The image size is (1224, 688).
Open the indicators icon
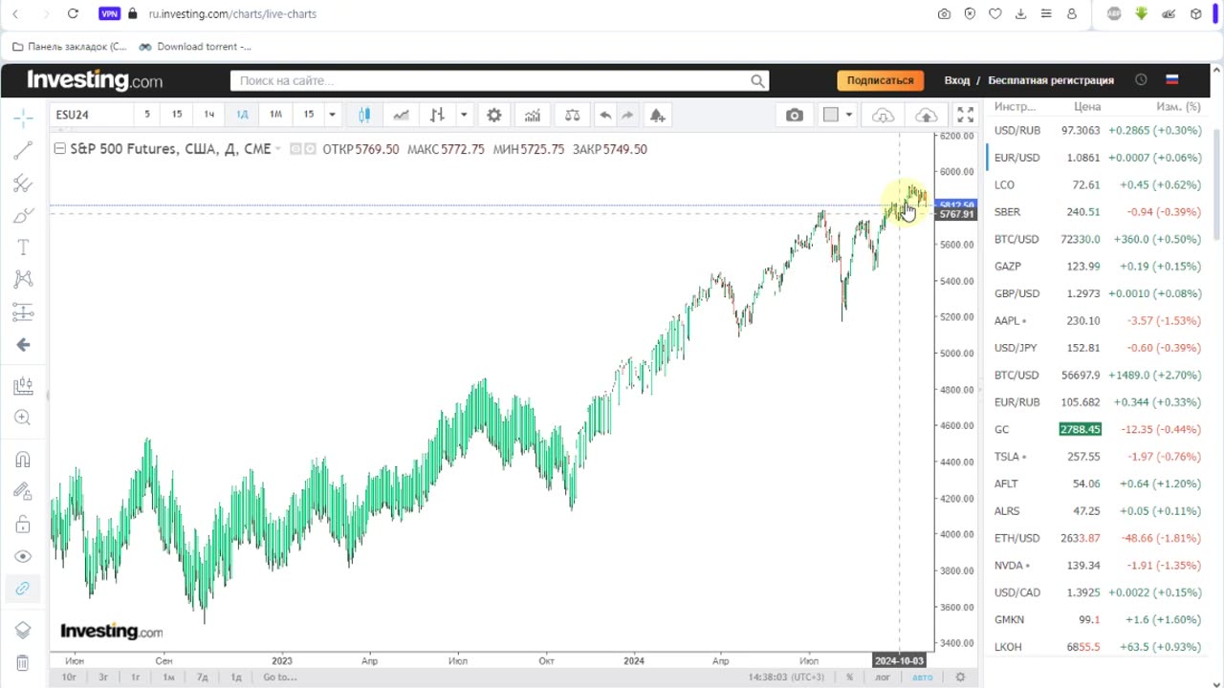tap(532, 115)
